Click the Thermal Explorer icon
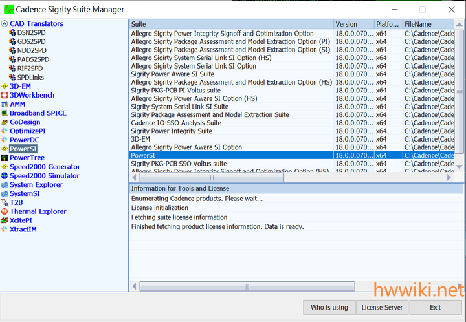Image resolution: width=466 pixels, height=322 pixels. coord(5,211)
